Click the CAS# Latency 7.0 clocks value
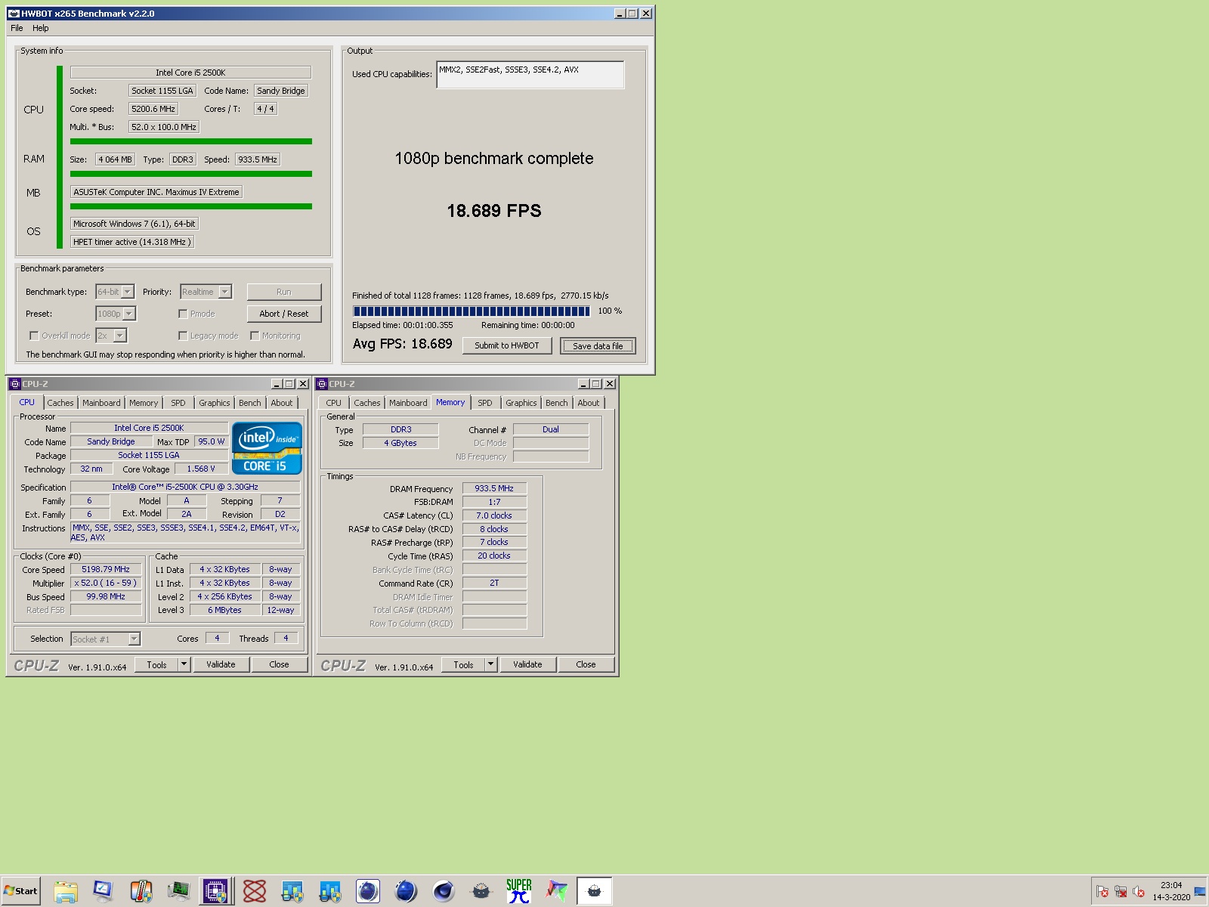 (494, 515)
